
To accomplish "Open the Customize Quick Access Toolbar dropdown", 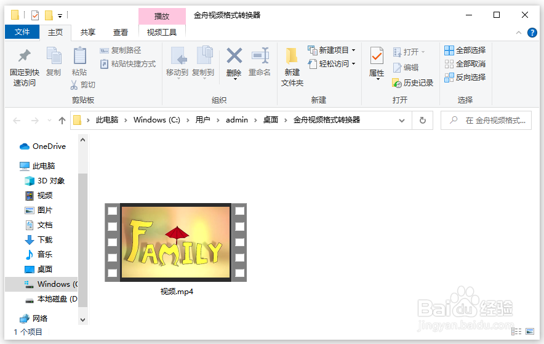I will [x=60, y=15].
